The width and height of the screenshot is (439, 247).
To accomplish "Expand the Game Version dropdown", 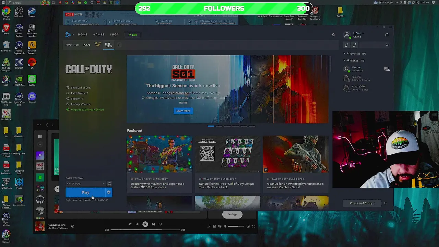I will click(86, 184).
